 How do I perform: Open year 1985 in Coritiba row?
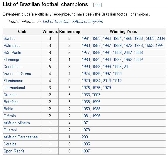point(86,144)
